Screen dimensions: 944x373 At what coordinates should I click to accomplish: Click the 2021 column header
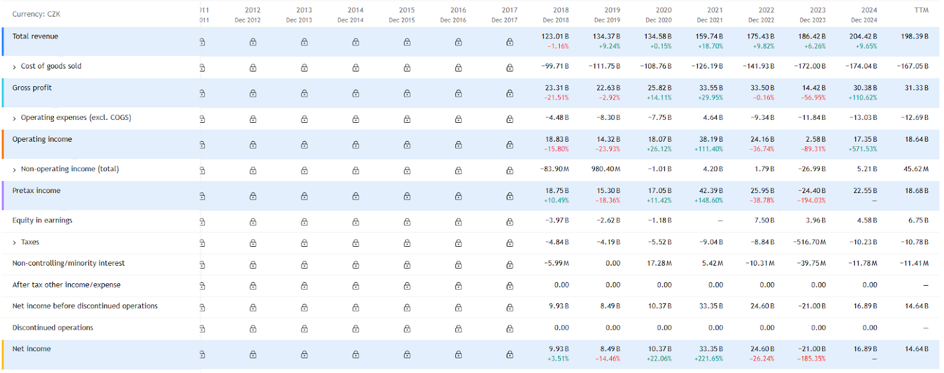[710, 15]
